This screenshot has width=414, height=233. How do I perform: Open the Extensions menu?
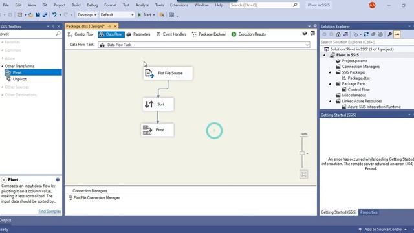tap(179, 5)
